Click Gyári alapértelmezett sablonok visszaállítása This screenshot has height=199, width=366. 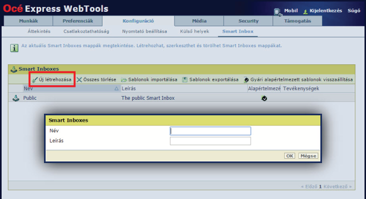302,79
